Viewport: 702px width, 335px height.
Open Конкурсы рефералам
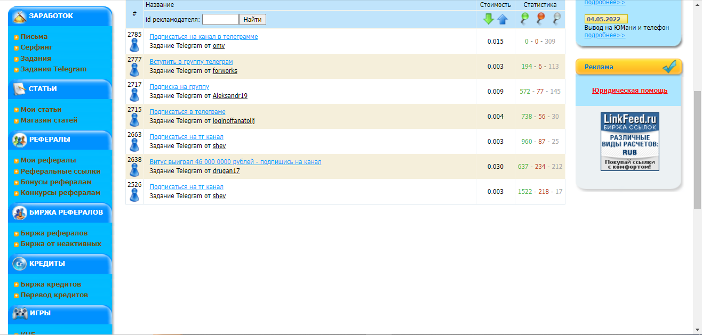60,193
